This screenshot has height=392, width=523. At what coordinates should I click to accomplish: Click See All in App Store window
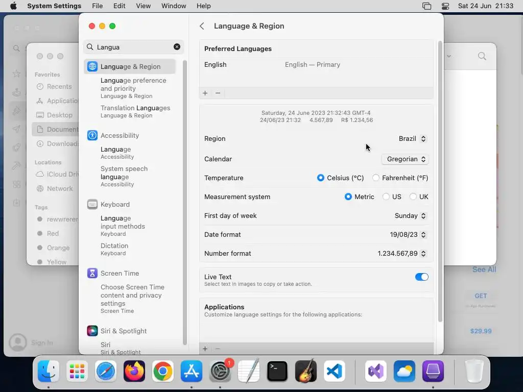click(x=484, y=269)
